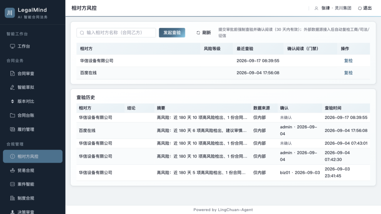Click Powered by LingChuan-Agent footer text
Screen dimensions: 381x214
[223, 210]
